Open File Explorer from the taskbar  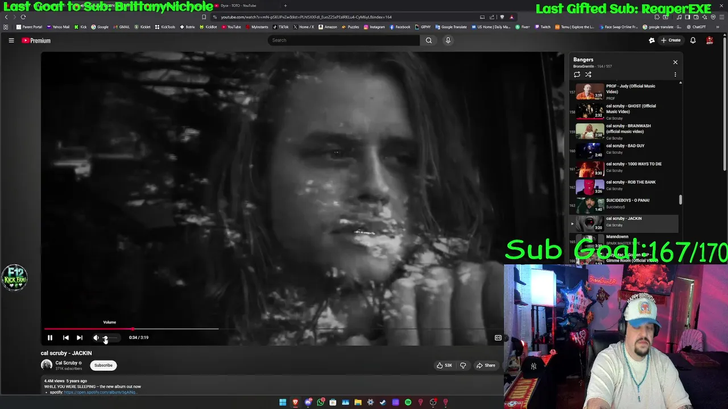pyautogui.click(x=358, y=402)
